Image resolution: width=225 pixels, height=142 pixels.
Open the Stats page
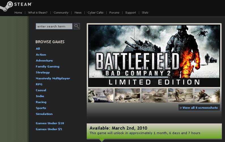coord(145,13)
